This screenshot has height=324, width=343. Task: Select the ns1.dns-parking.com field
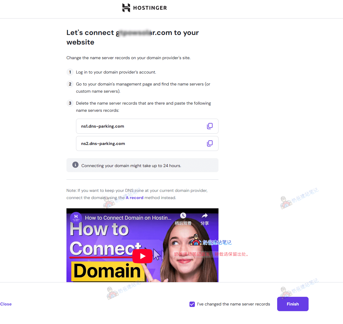(x=147, y=126)
